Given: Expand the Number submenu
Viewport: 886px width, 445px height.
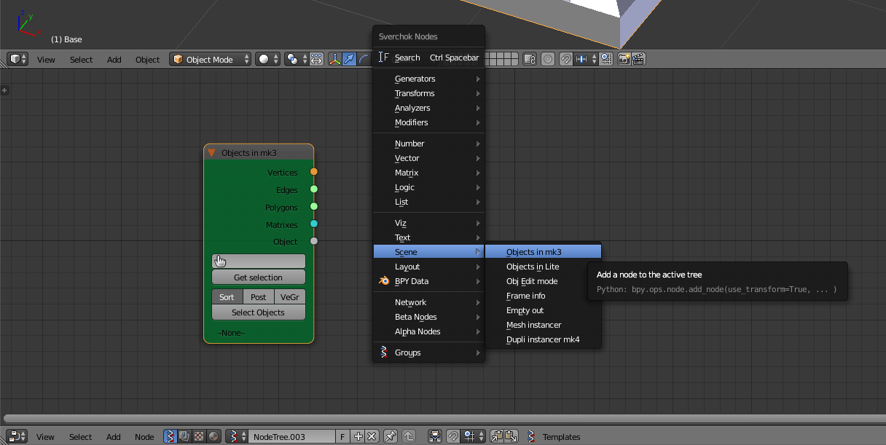Looking at the screenshot, I should 428,143.
